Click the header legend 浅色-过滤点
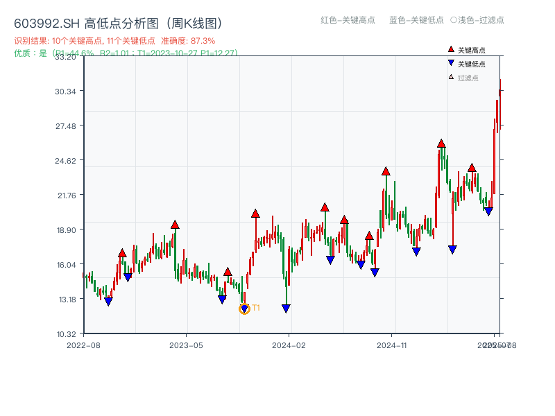The width and height of the screenshot is (555, 416). 481,20
